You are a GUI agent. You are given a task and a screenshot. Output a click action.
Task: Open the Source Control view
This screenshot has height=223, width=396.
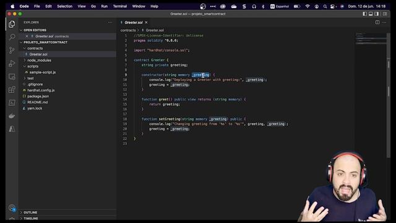12,50
